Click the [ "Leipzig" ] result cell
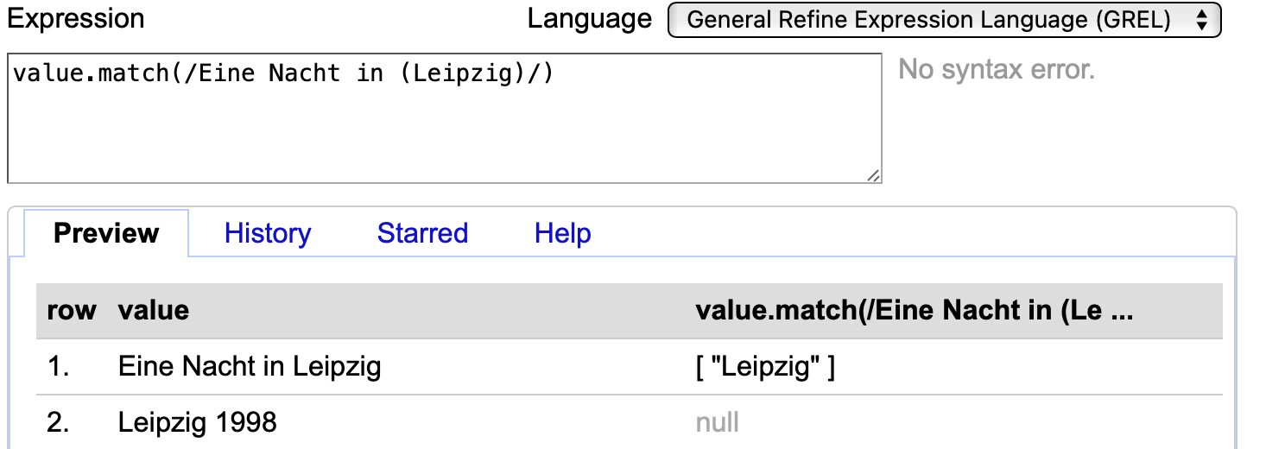Image resolution: width=1266 pixels, height=449 pixels. pyautogui.click(x=765, y=367)
